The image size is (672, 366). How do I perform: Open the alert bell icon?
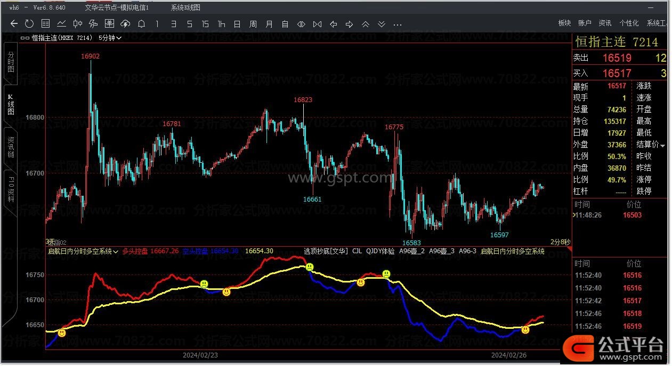point(141,23)
